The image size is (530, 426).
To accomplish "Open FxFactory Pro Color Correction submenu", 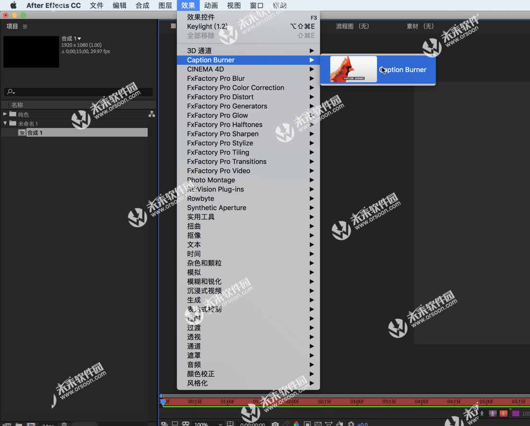I will [248, 88].
